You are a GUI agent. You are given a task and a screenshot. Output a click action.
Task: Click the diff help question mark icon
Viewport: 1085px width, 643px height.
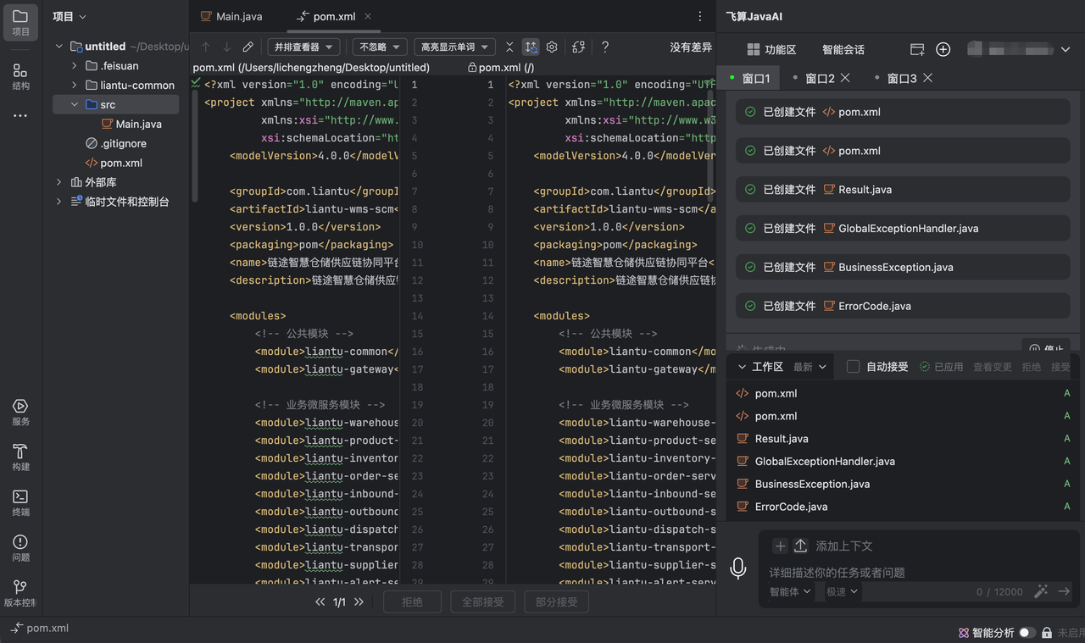pos(604,47)
